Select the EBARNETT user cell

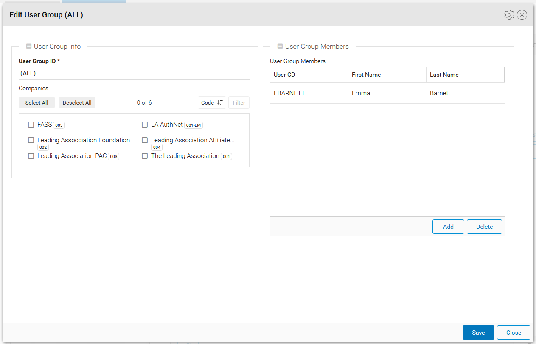(x=309, y=93)
